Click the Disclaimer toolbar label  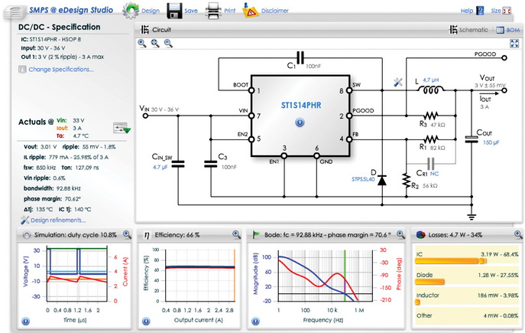(x=275, y=11)
